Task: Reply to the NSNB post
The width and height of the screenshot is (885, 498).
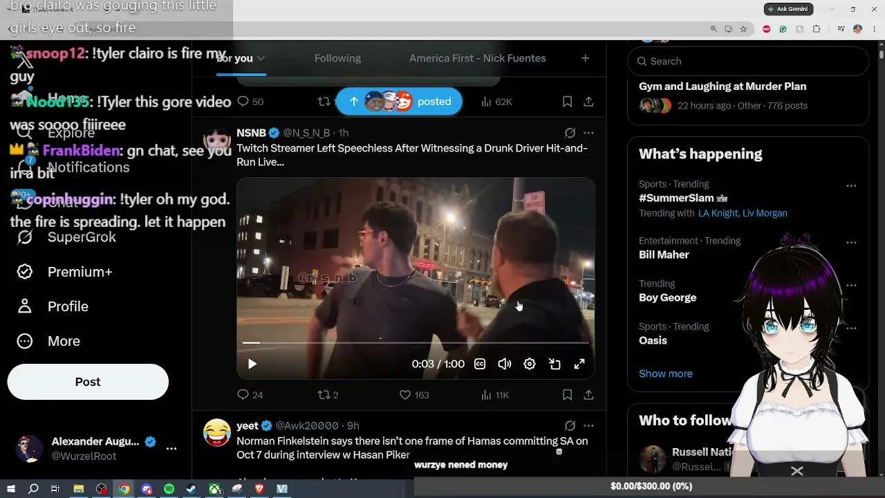Action: [250, 395]
